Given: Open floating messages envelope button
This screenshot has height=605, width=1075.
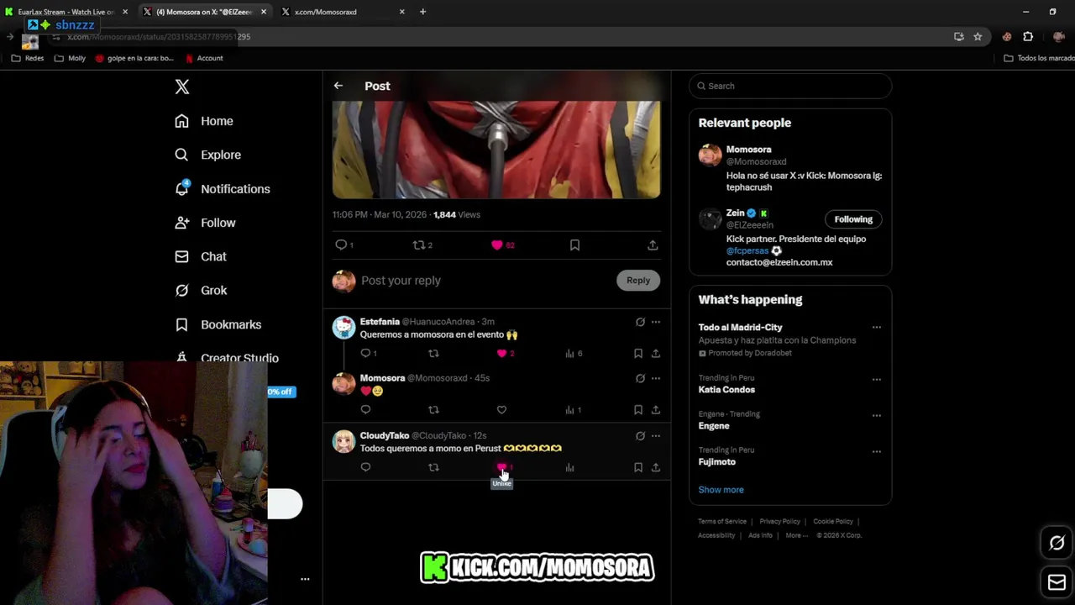Looking at the screenshot, I should [1057, 582].
